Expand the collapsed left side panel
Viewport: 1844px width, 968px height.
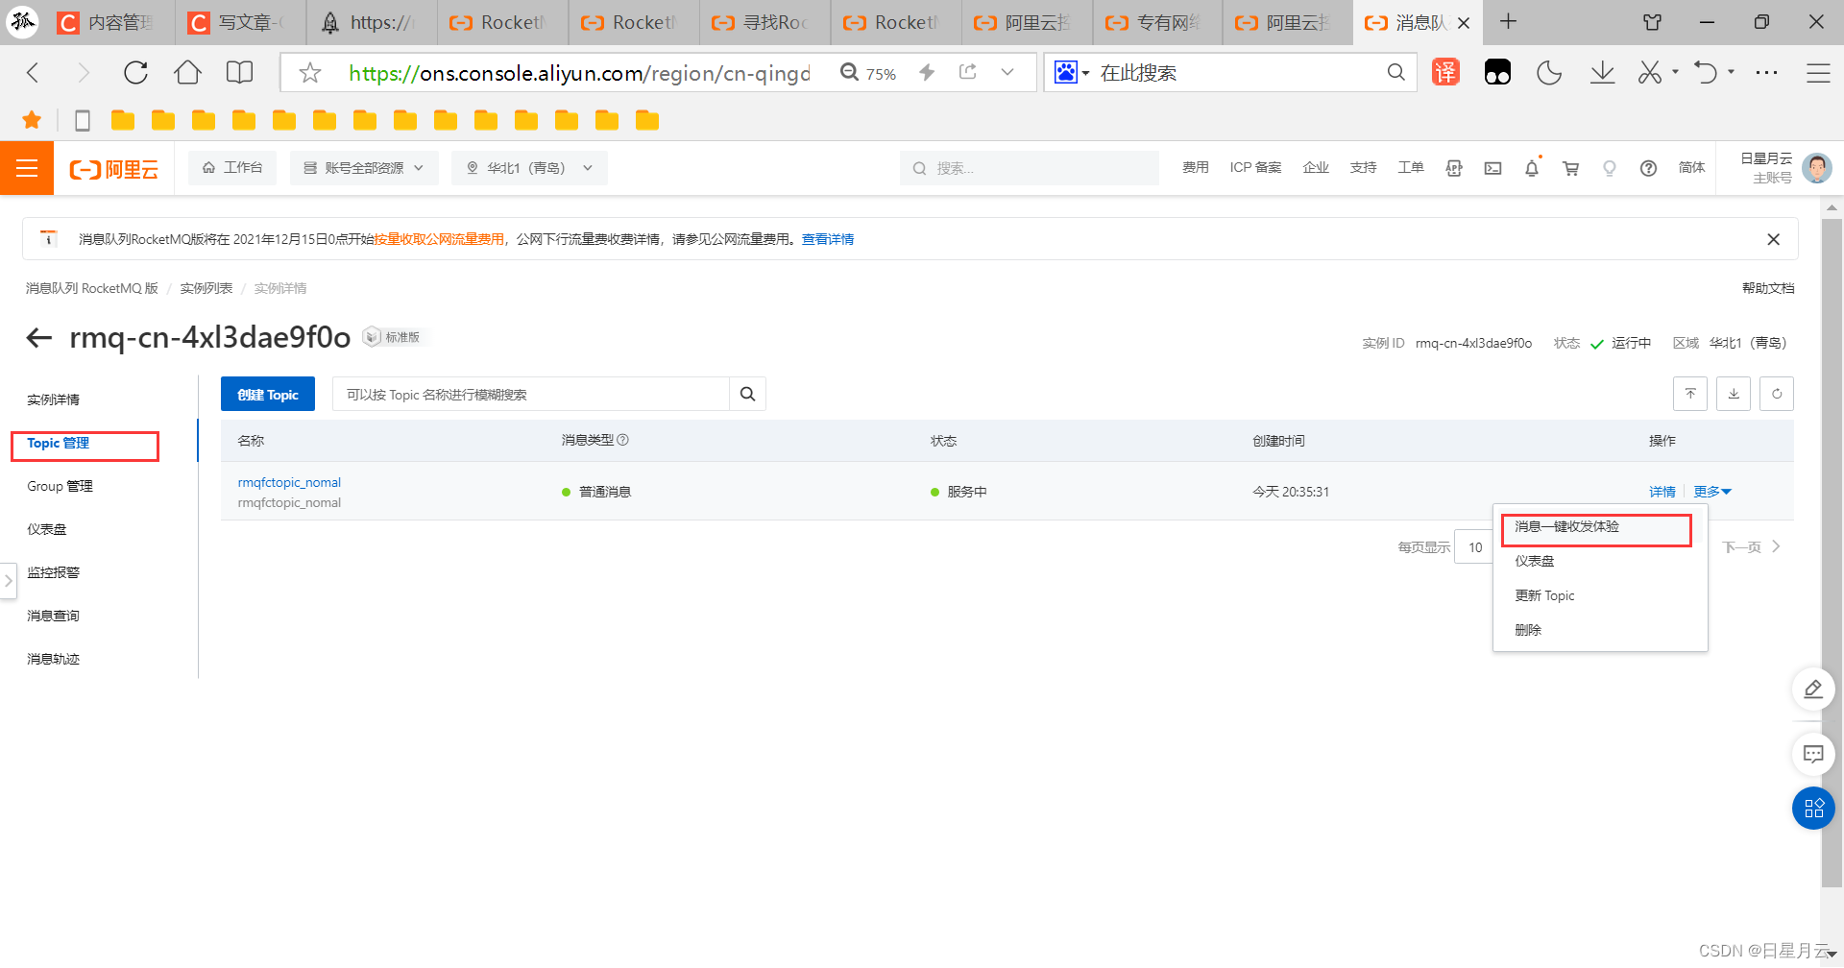(x=8, y=580)
